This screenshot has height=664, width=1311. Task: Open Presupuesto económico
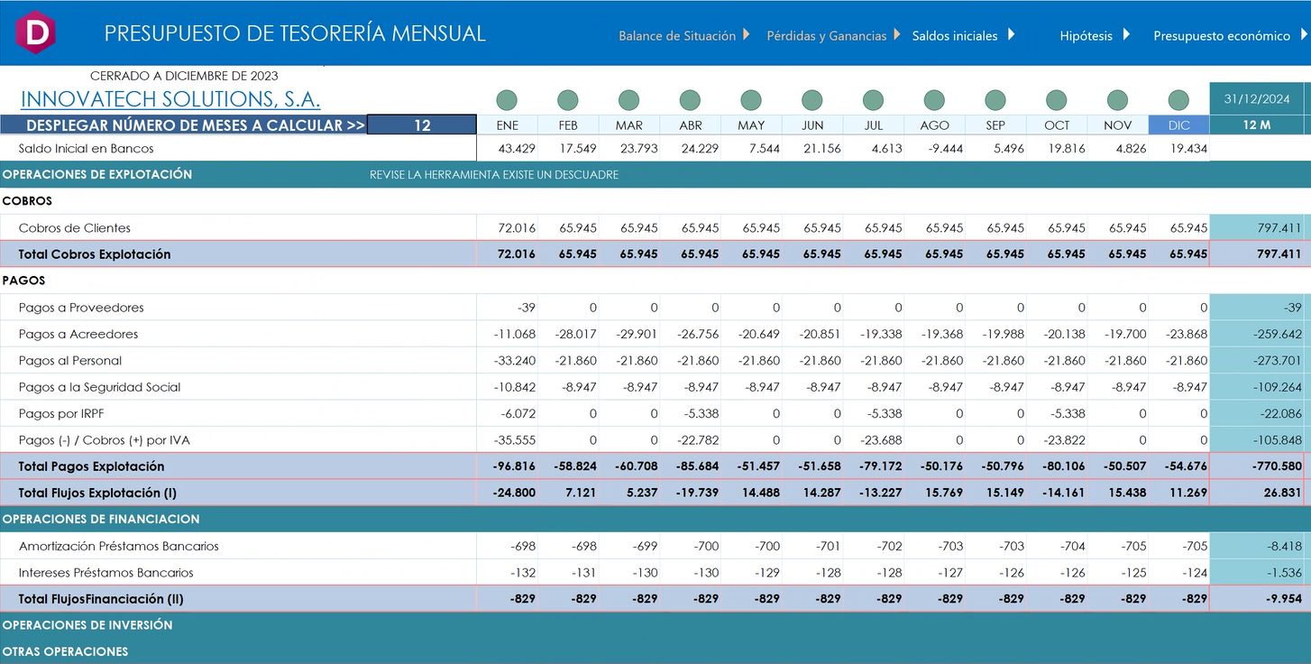[x=1222, y=36]
